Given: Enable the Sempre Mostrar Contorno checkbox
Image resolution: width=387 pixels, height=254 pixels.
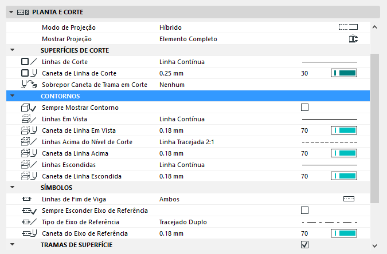Looking at the screenshot, I should [304, 108].
